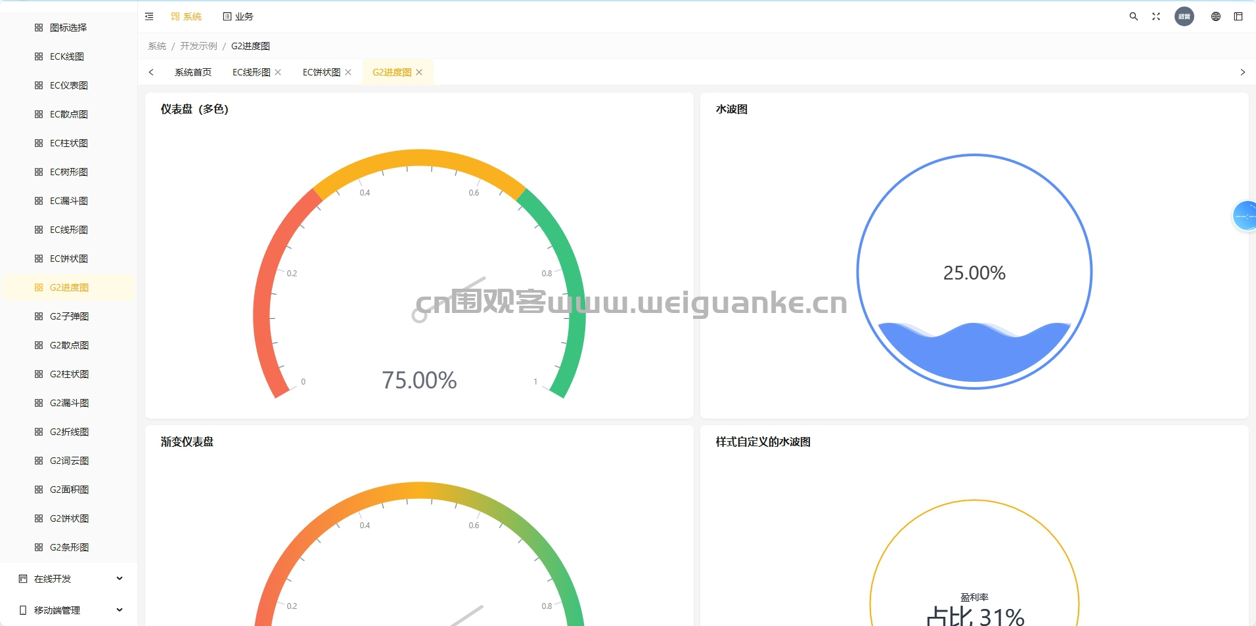Switch to the EC饼状图 tab
This screenshot has height=626, width=1256.
pyautogui.click(x=321, y=72)
